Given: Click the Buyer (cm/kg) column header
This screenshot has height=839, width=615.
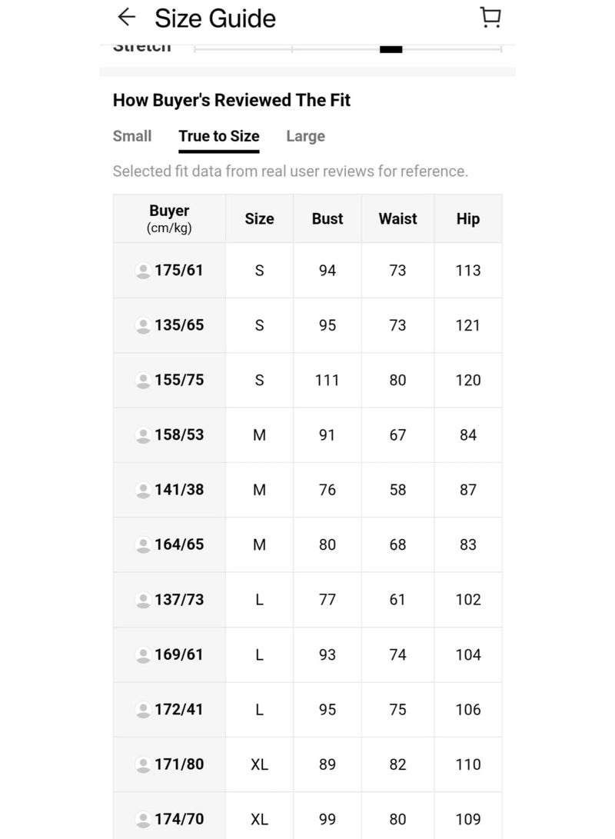Looking at the screenshot, I should (x=169, y=218).
